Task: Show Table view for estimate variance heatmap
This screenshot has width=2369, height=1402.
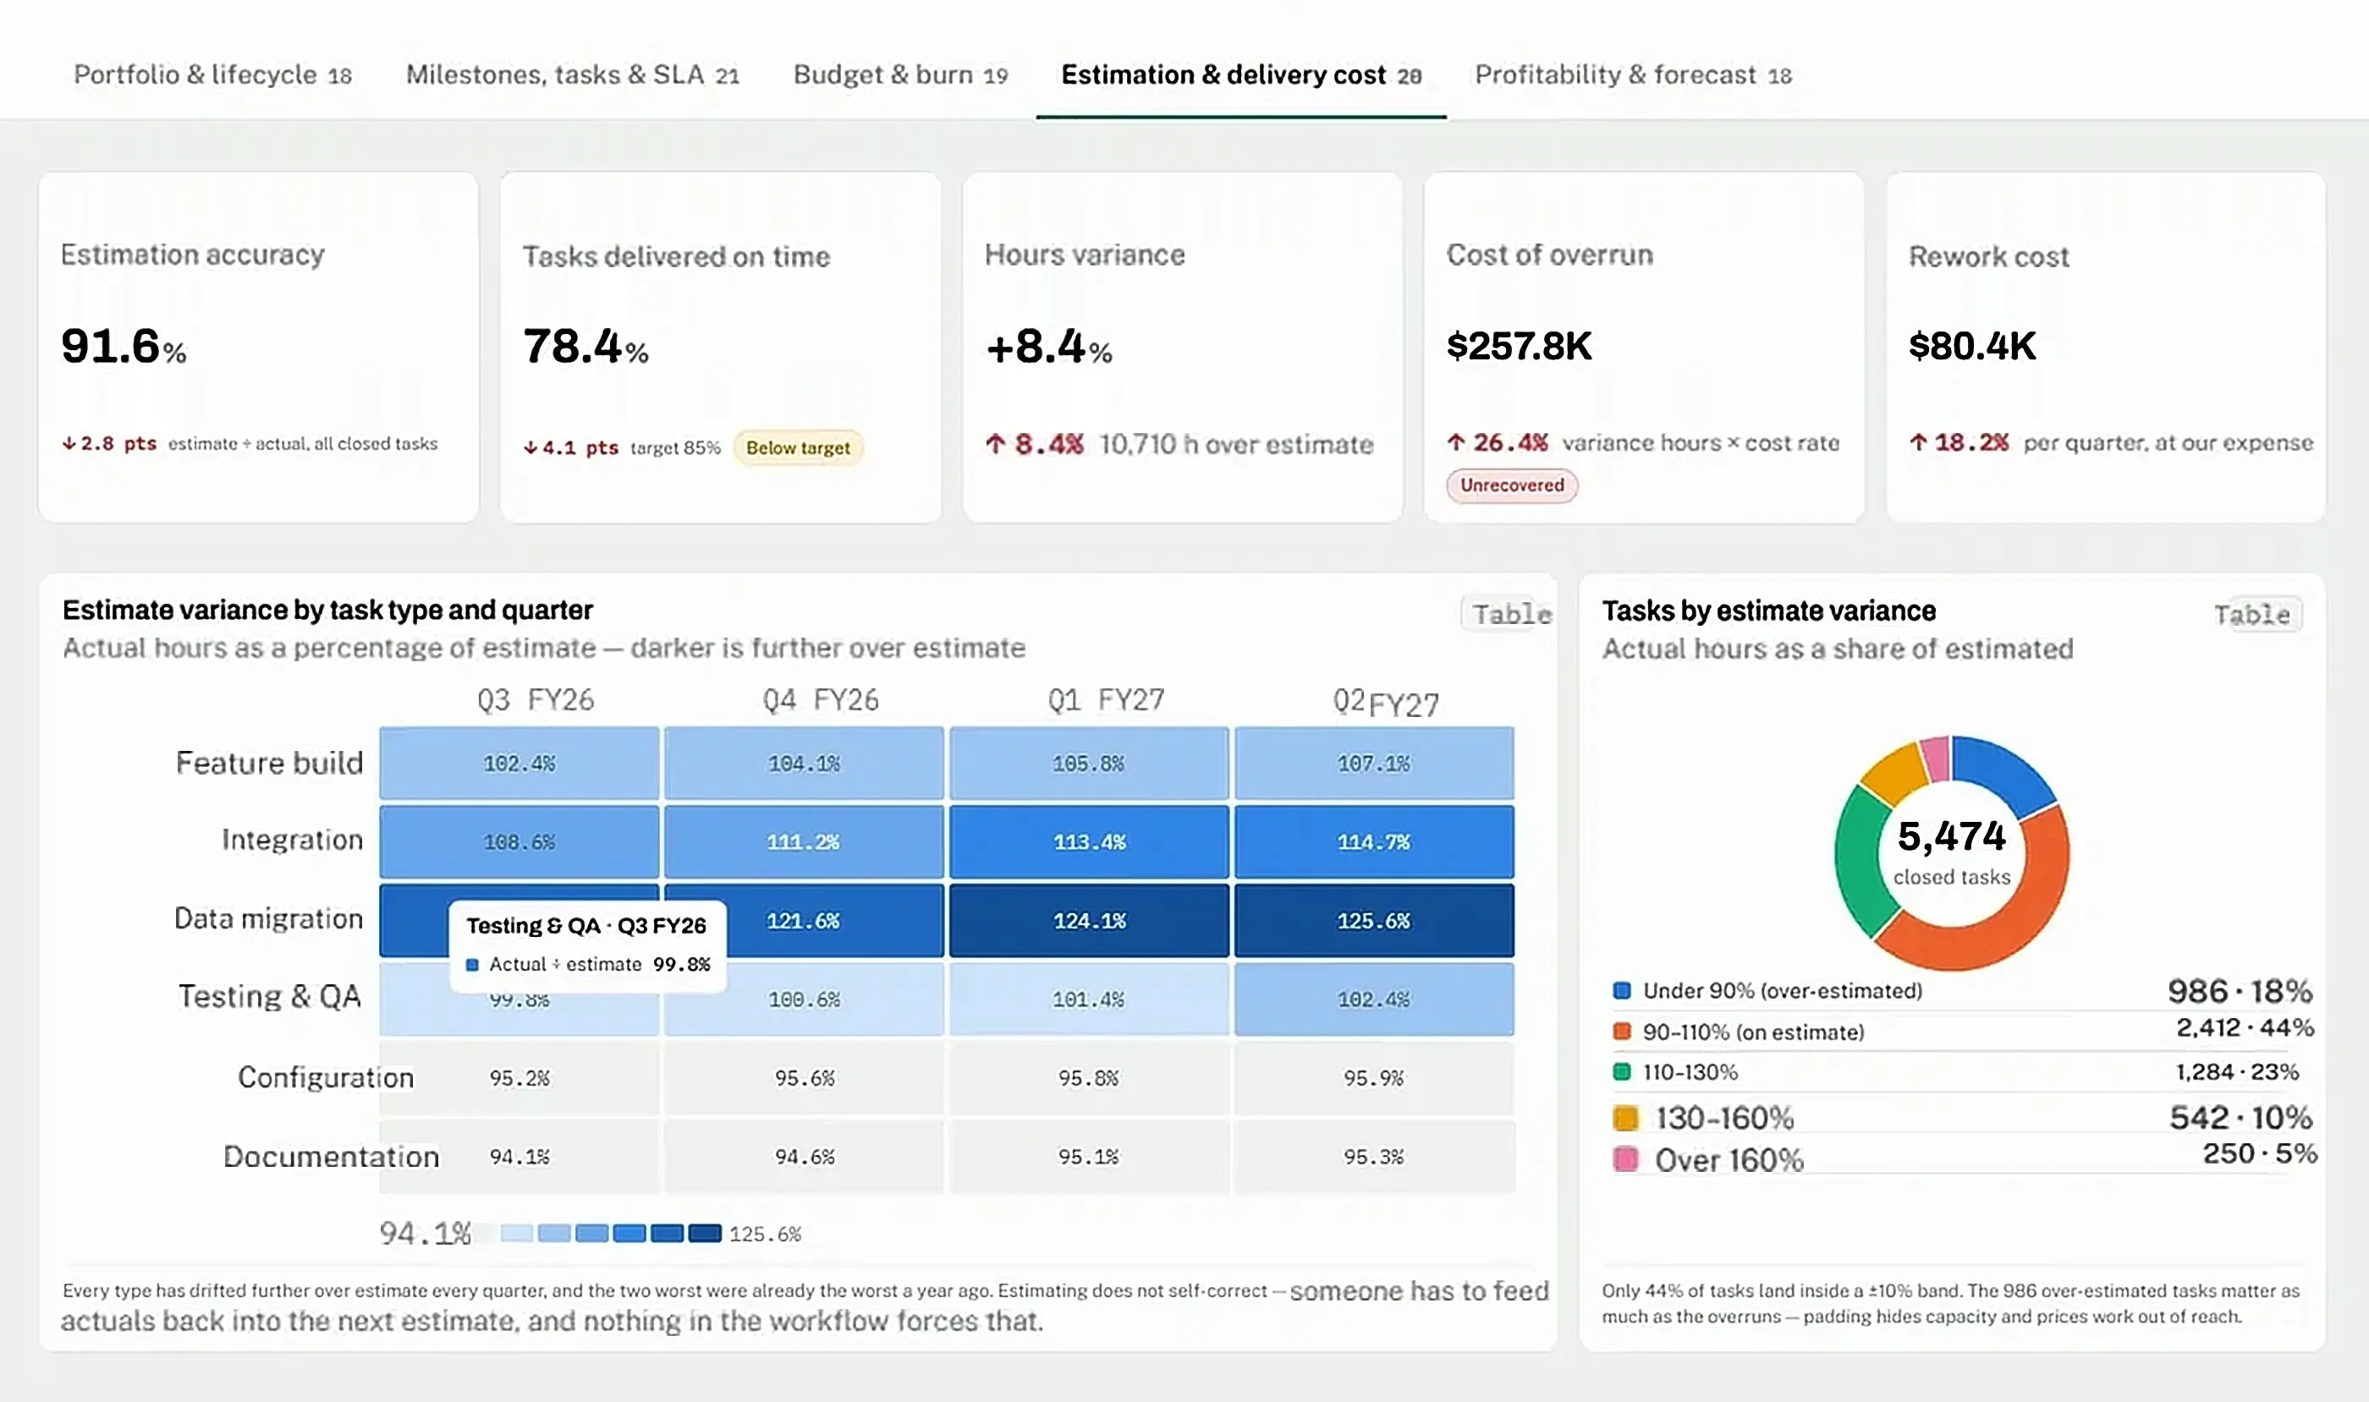Action: 1509,614
